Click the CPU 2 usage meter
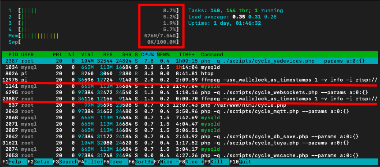Viewport: 380px width, 167px height. 94,17
